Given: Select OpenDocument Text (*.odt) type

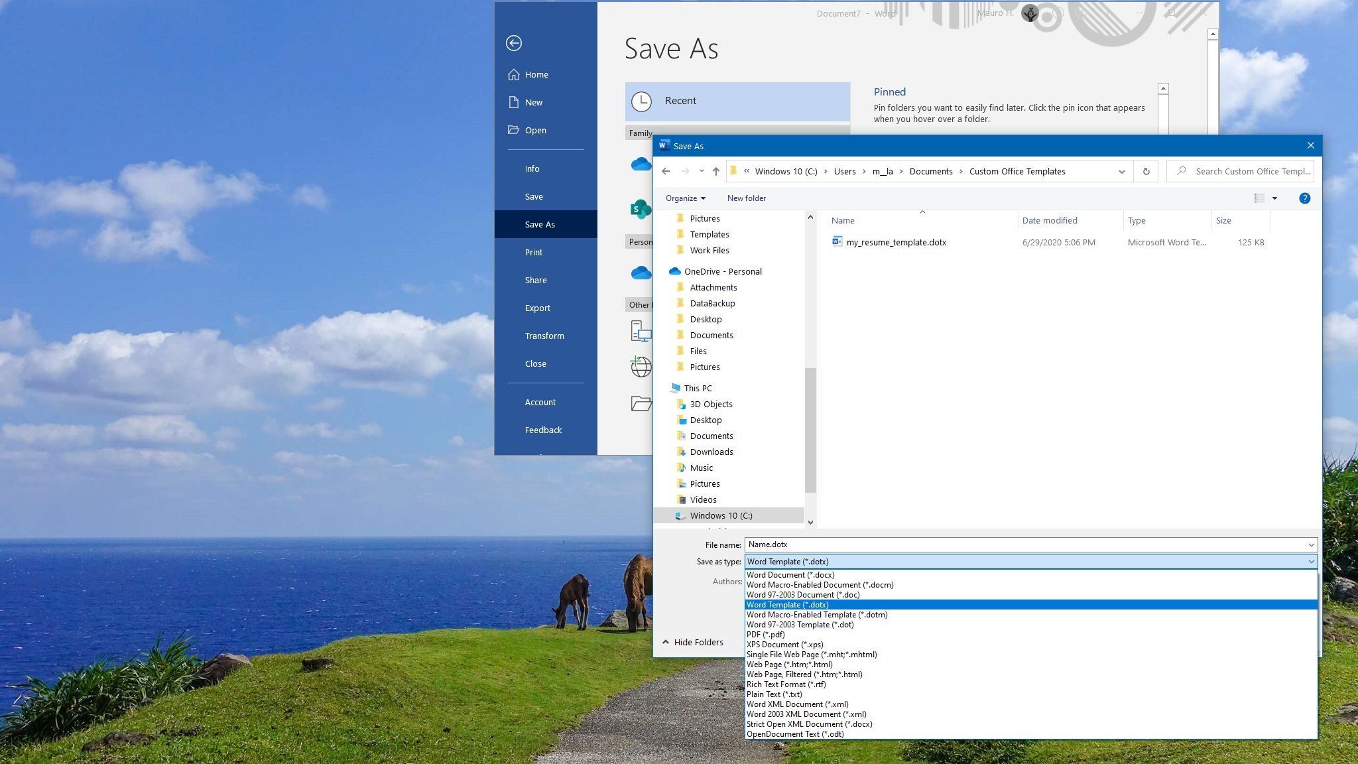Looking at the screenshot, I should click(x=1031, y=734).
